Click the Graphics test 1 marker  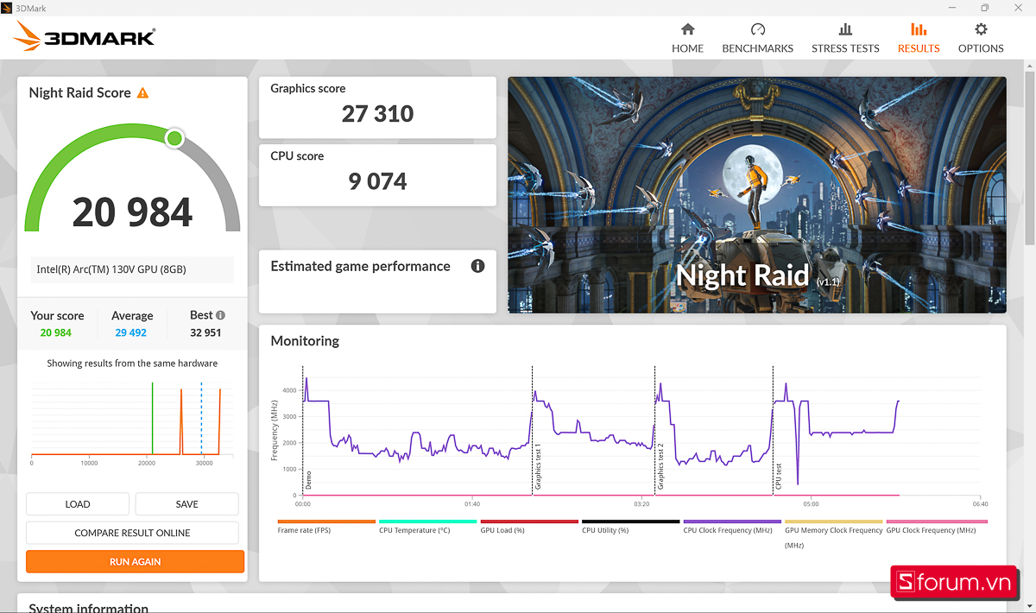pos(538,469)
